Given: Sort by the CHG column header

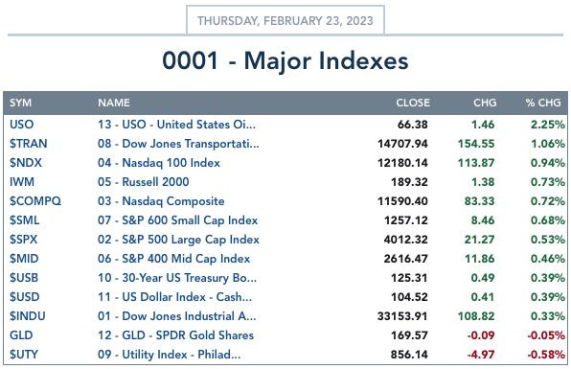Looking at the screenshot, I should [x=485, y=103].
